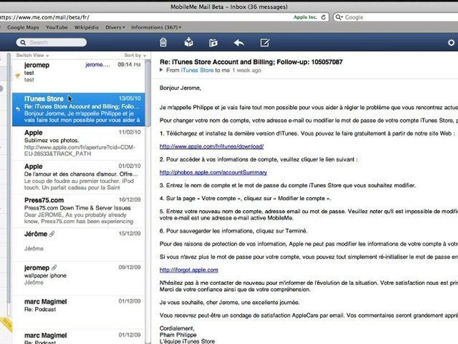Click the reply arrow icon
This screenshot has width=458, height=344.
point(239,43)
